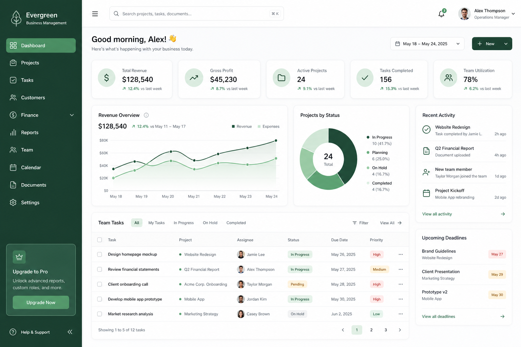Click Alex Thompson's profile avatar

[x=464, y=14]
